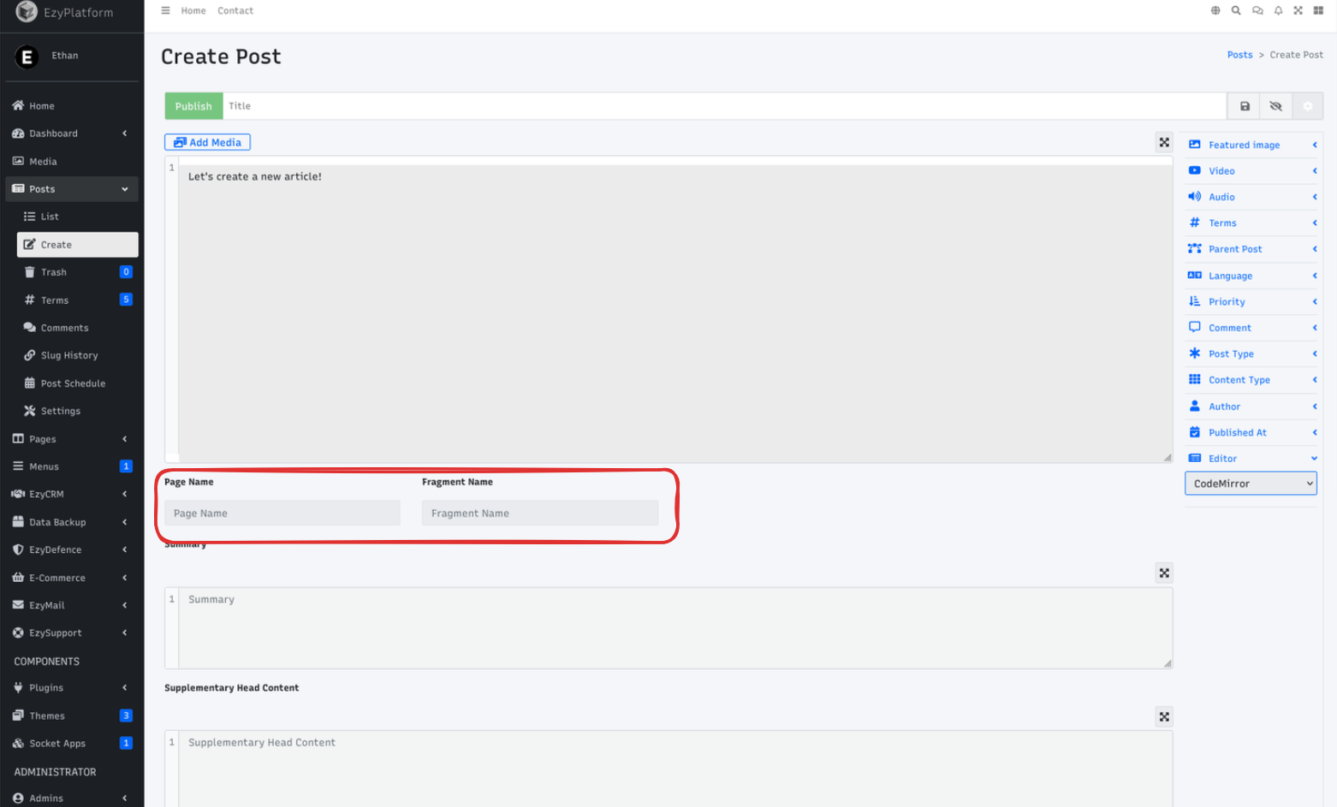This screenshot has width=1337, height=807.
Task: Open Slug History in the sidebar
Action: (x=69, y=356)
